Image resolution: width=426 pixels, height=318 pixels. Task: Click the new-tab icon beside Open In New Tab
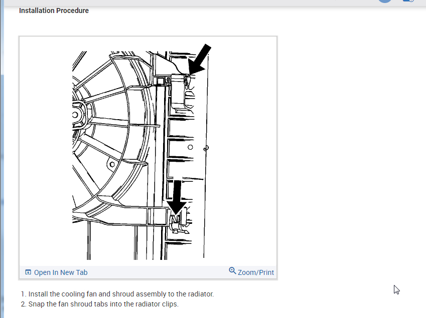[28, 272]
